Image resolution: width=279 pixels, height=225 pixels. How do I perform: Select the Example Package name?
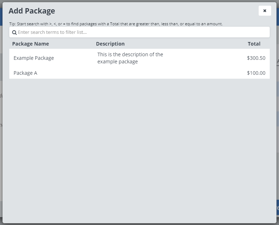point(34,58)
